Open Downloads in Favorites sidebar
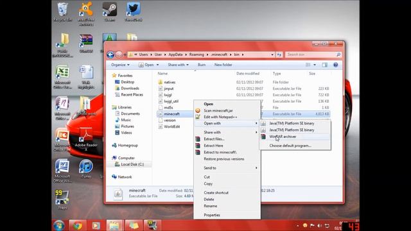411x231 pixels. (x=130, y=89)
